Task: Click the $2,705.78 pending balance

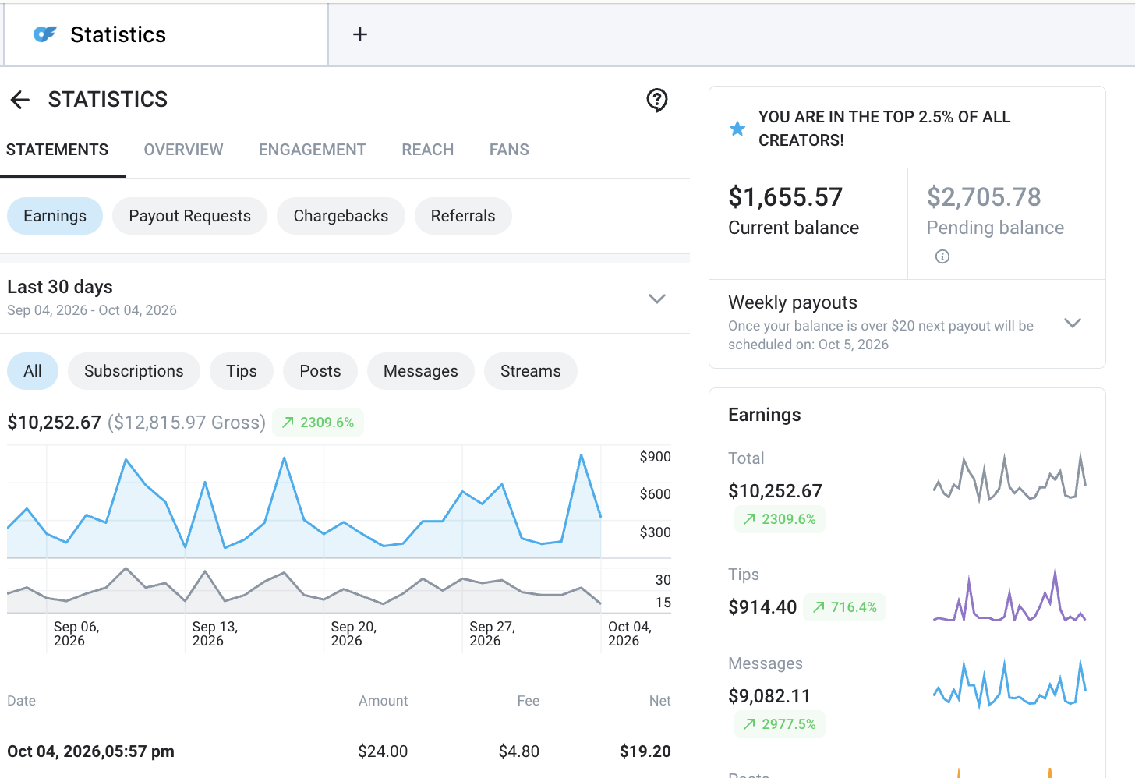Action: [984, 197]
